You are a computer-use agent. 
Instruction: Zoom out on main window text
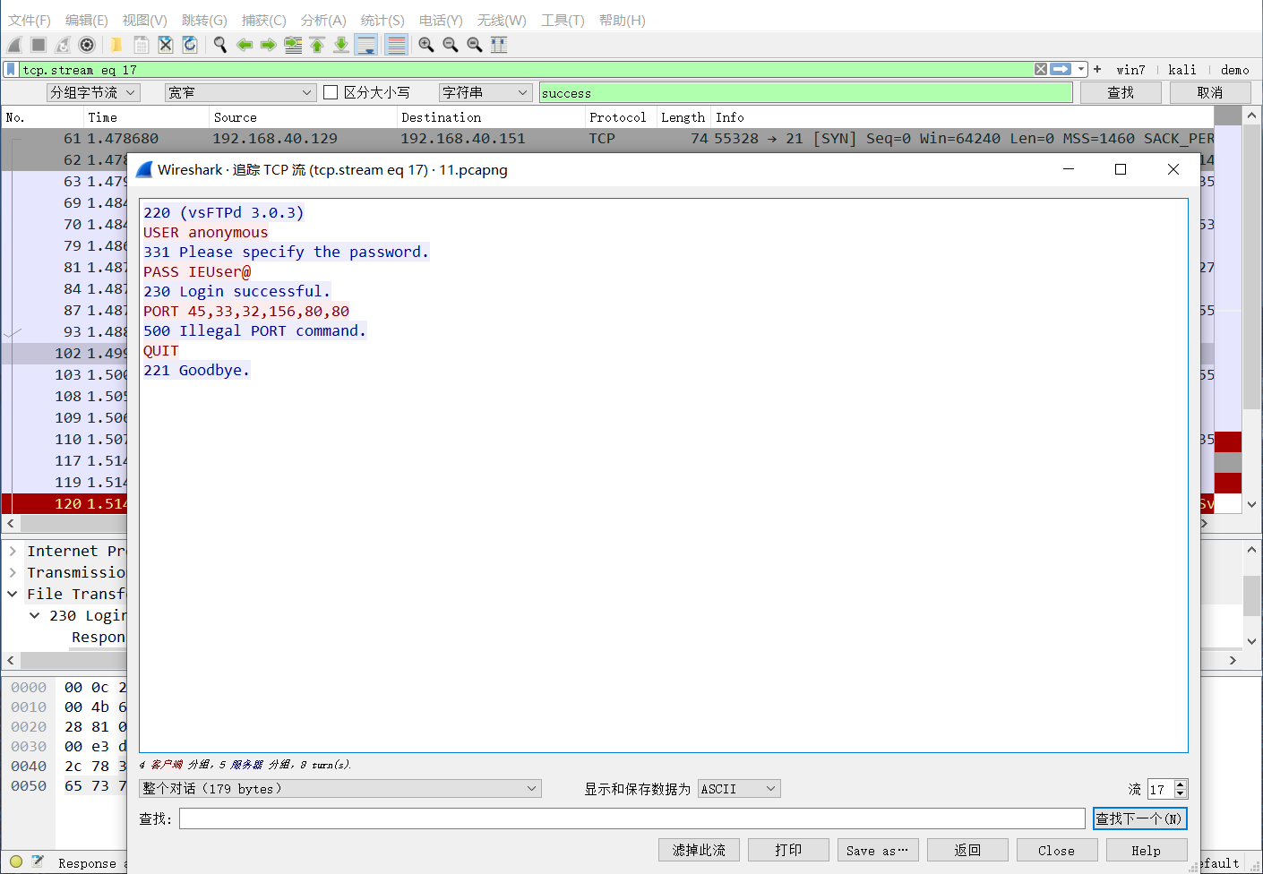coord(451,45)
